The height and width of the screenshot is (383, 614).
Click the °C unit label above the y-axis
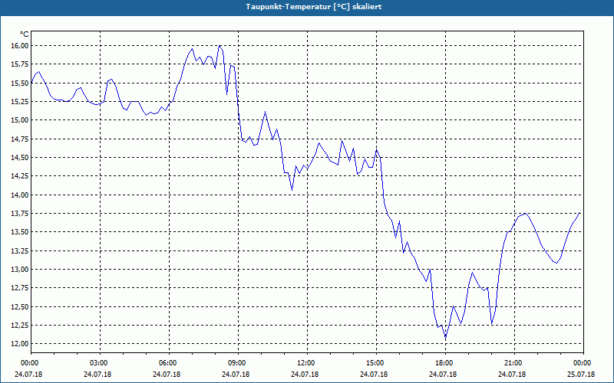[24, 34]
